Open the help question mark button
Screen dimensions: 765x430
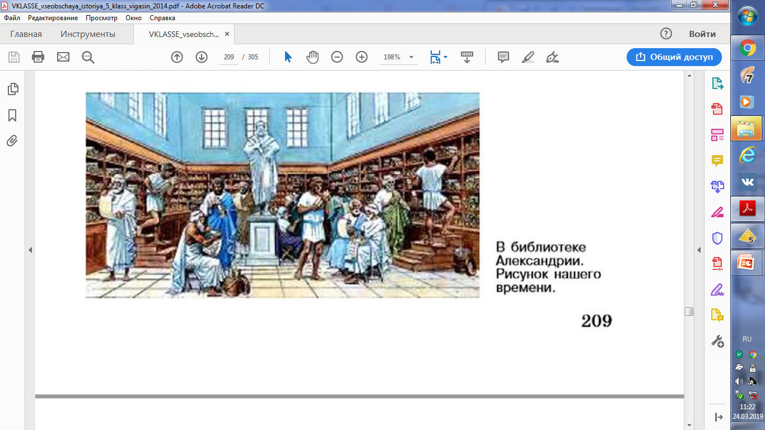point(666,34)
